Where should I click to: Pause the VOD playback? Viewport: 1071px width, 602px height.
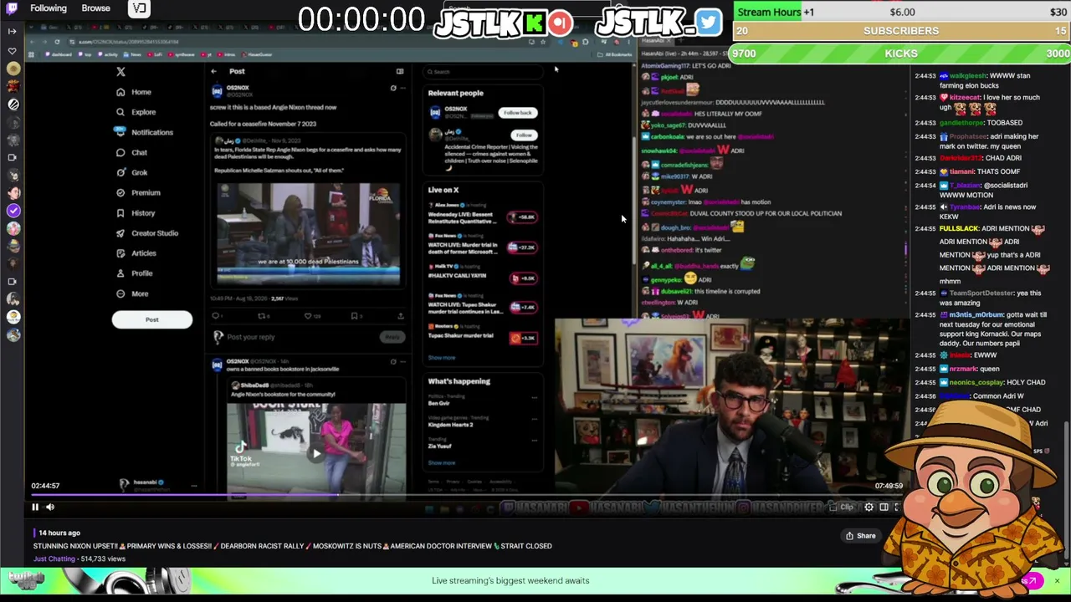point(35,507)
